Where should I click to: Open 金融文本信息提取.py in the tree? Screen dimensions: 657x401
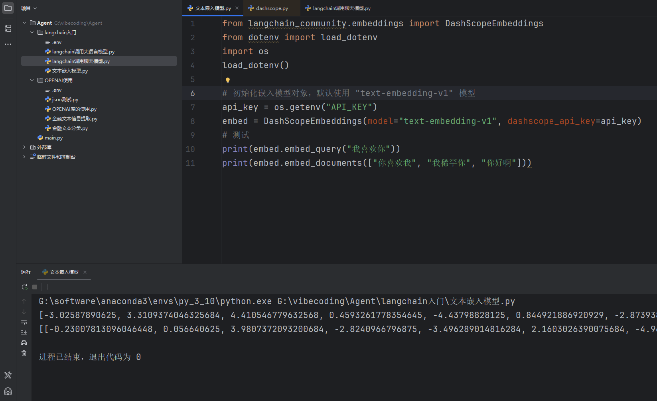tap(75, 119)
